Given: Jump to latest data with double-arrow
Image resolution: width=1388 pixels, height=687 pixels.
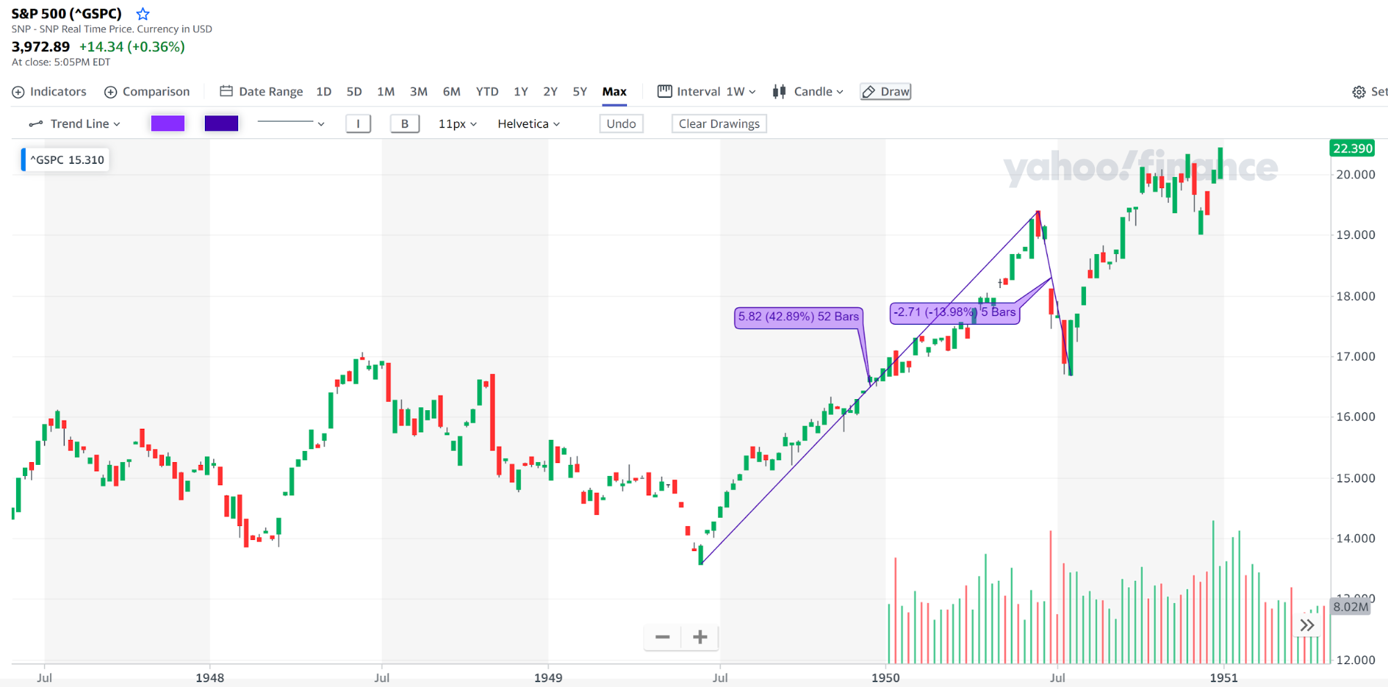Looking at the screenshot, I should [1307, 625].
